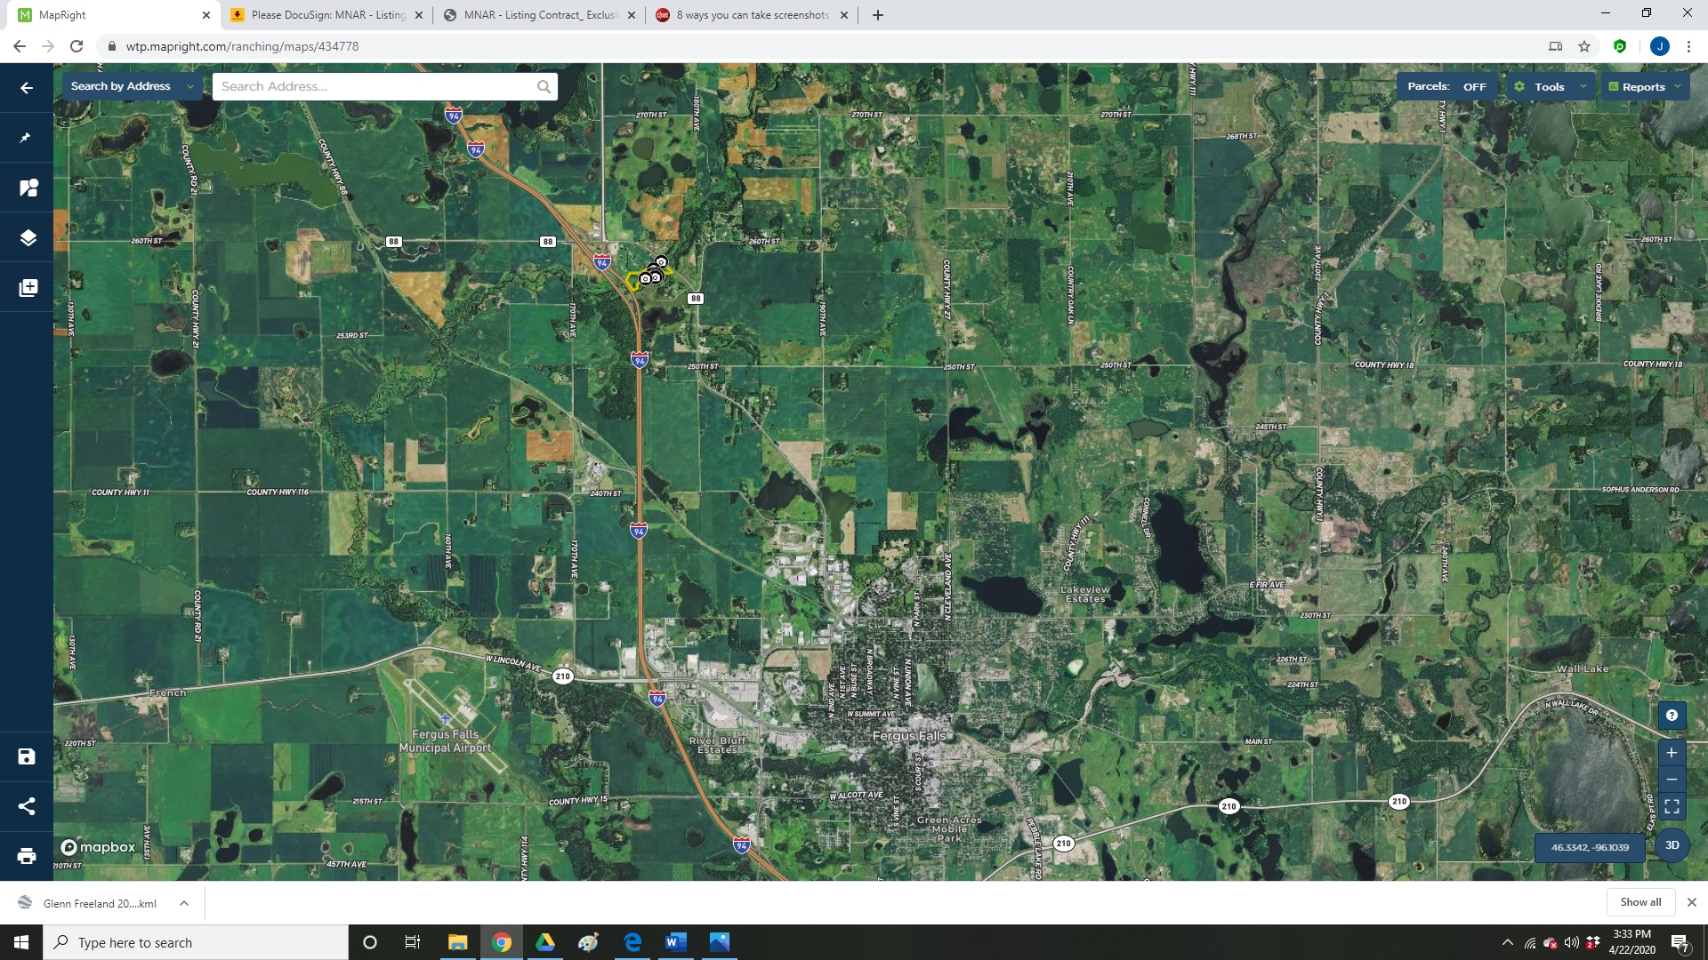Expand the Search by Address dropdown
This screenshot has height=960, width=1708.
(131, 86)
